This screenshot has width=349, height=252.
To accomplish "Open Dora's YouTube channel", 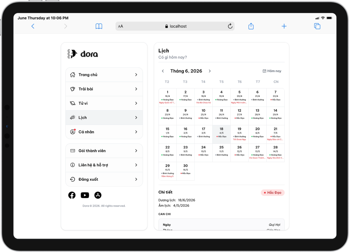I will click(85, 195).
